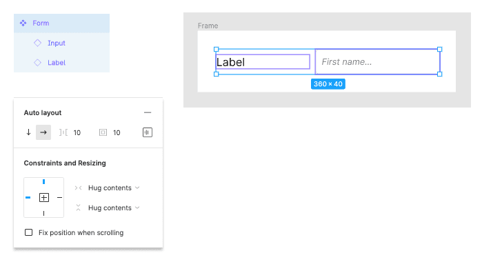Click the First name input field
This screenshot has height=273, width=482.
click(x=378, y=62)
